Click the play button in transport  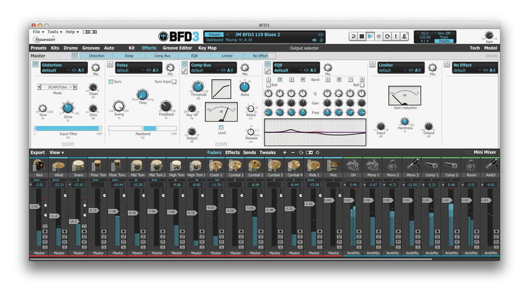[370, 36]
